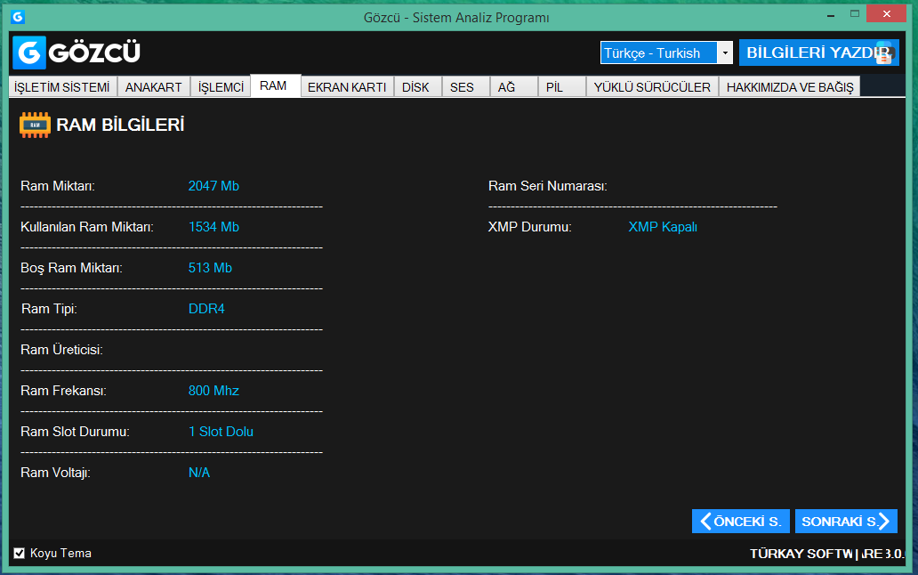Screen dimensions: 918x575
Task: Click the Boş Ram Miktarı label
Action: [71, 268]
